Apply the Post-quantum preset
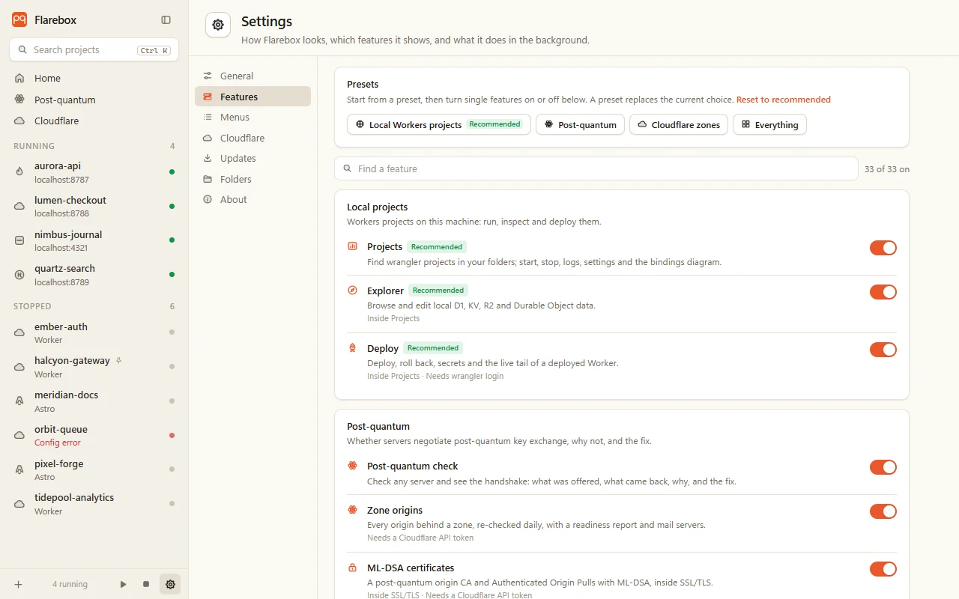This screenshot has width=959, height=599. 580,124
